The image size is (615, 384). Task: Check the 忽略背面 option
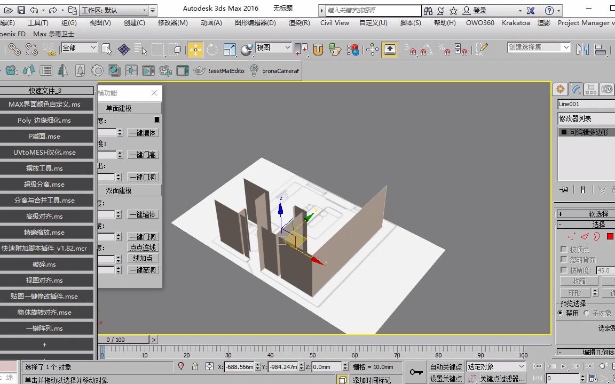click(564, 259)
